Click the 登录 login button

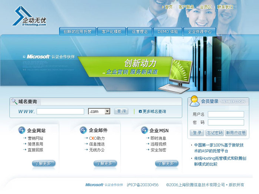coord(197,133)
